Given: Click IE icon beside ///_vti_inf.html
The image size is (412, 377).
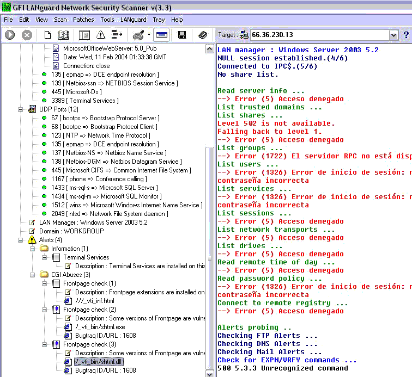Looking at the screenshot, I should (68, 301).
